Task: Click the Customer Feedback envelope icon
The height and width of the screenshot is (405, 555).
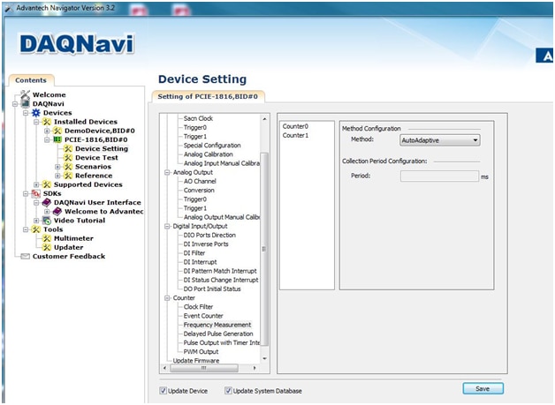Action: pyautogui.click(x=26, y=257)
